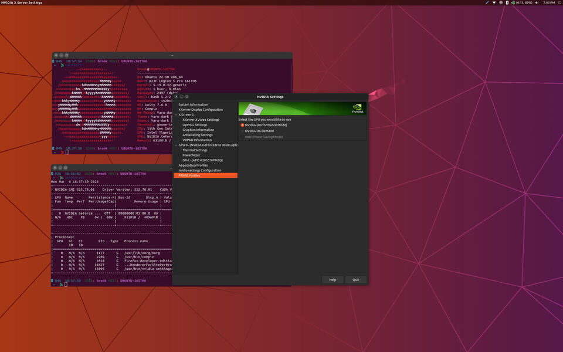563x352 pixels.
Task: Open Thermal Settings page
Action: click(x=195, y=150)
